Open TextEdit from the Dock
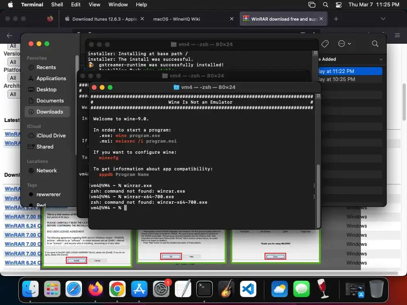The height and width of the screenshot is (305, 407). click(x=183, y=289)
